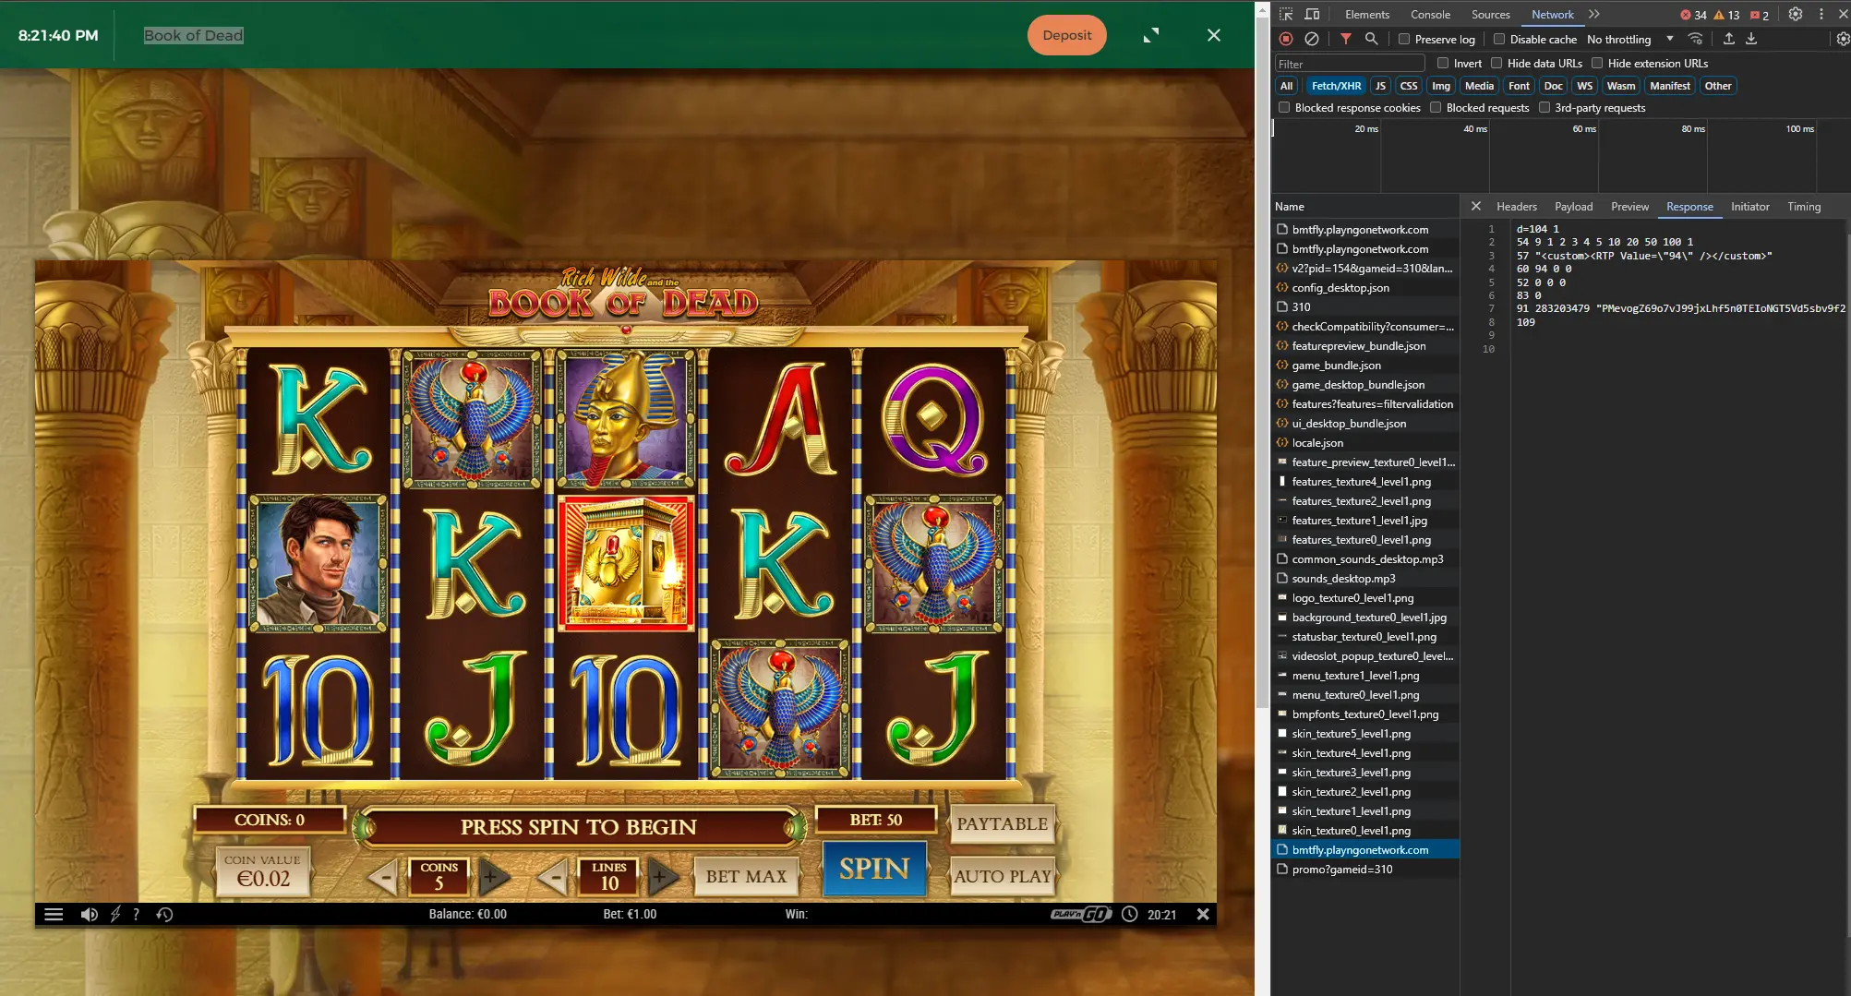Increase coins with plus arrow
This screenshot has height=996, width=1851.
492,876
